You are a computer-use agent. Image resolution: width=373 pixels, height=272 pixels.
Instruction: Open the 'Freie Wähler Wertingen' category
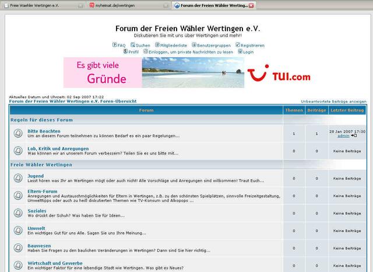click(41, 165)
